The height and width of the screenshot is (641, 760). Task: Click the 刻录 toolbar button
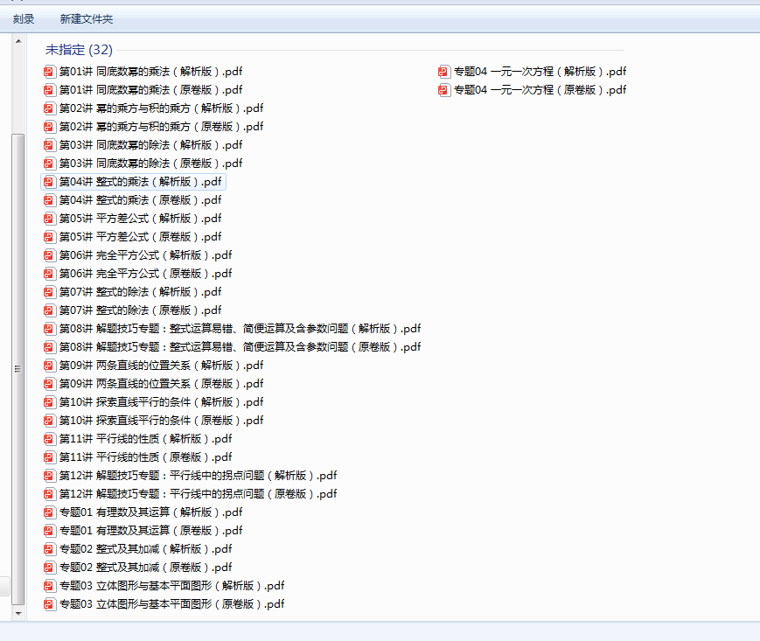click(x=24, y=19)
